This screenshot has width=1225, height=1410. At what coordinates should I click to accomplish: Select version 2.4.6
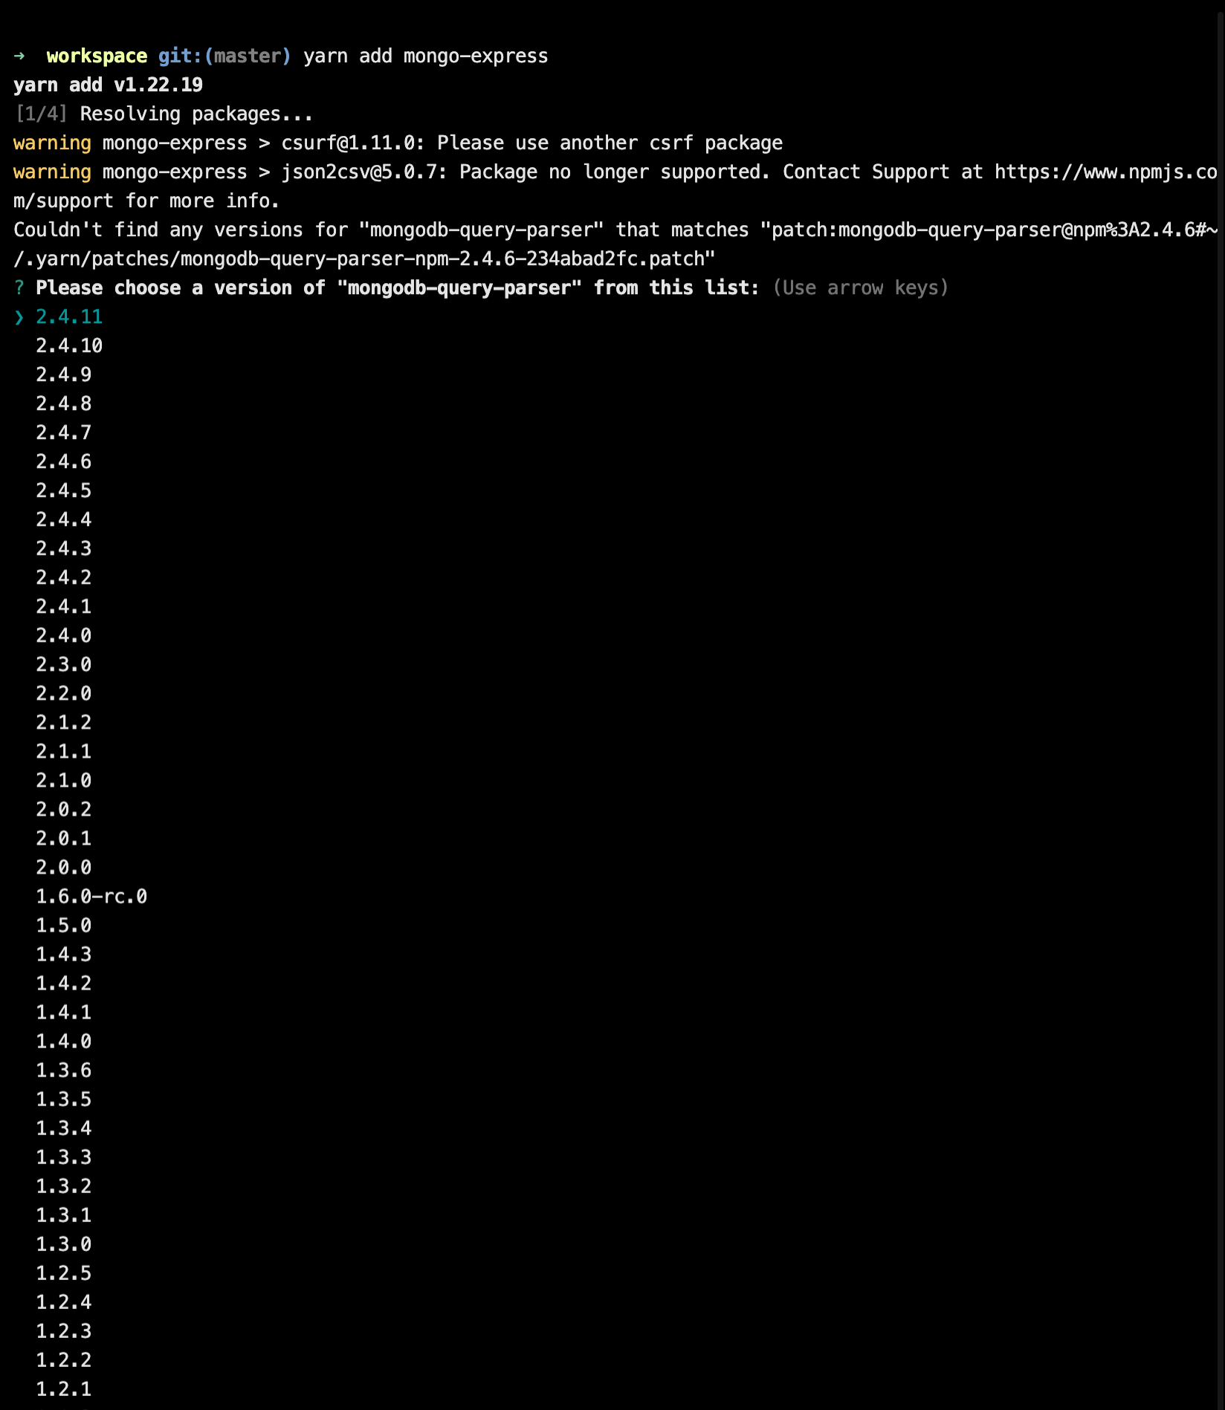63,461
